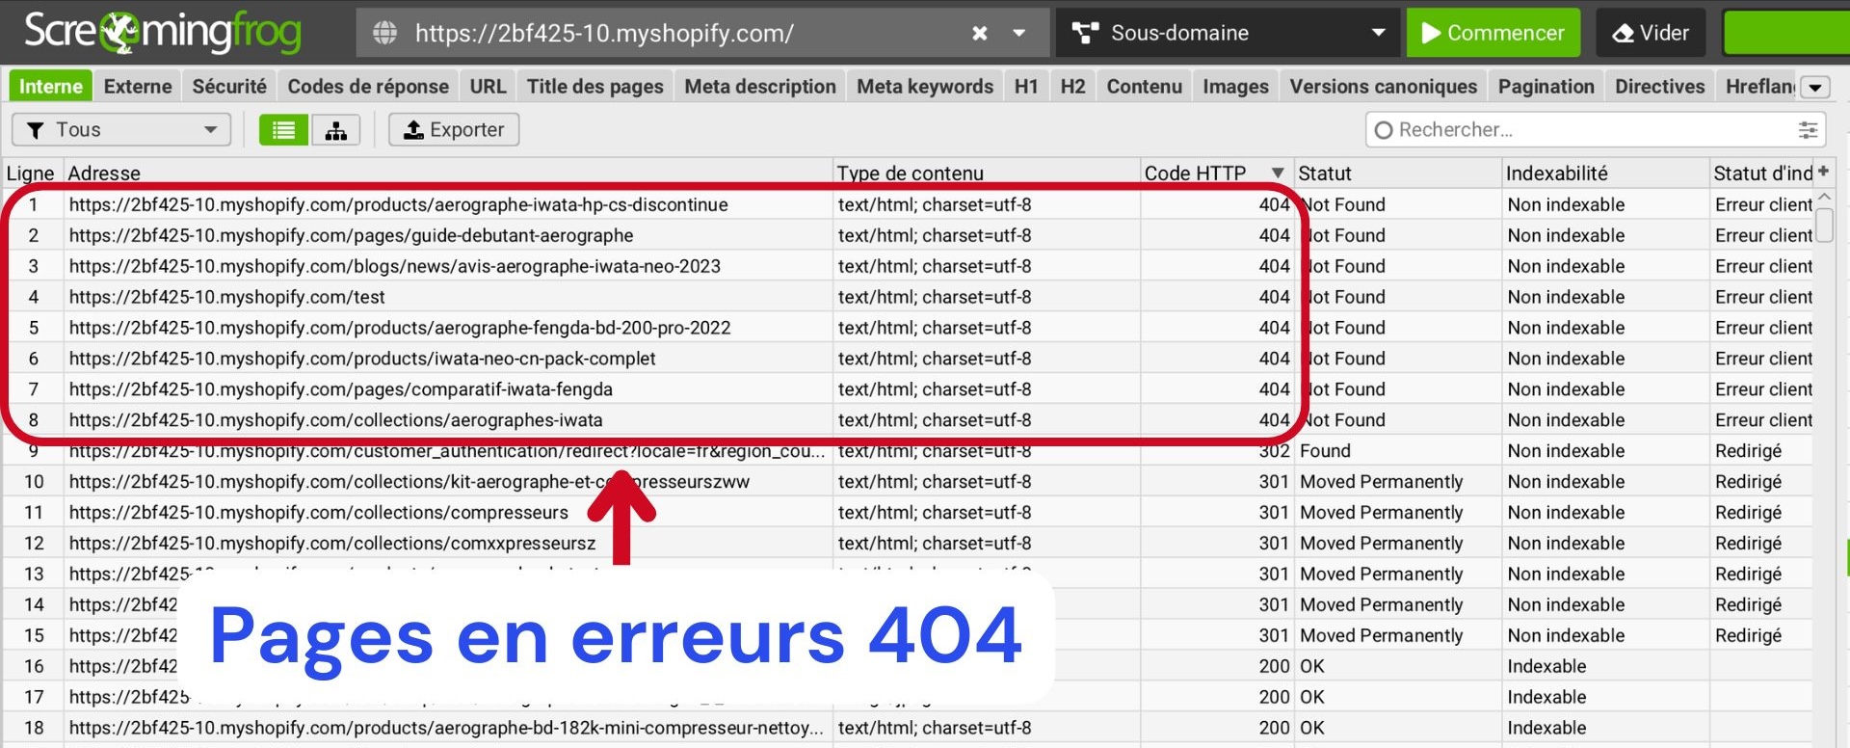Image resolution: width=1850 pixels, height=748 pixels.
Task: Open the Directives tab
Action: click(1659, 86)
